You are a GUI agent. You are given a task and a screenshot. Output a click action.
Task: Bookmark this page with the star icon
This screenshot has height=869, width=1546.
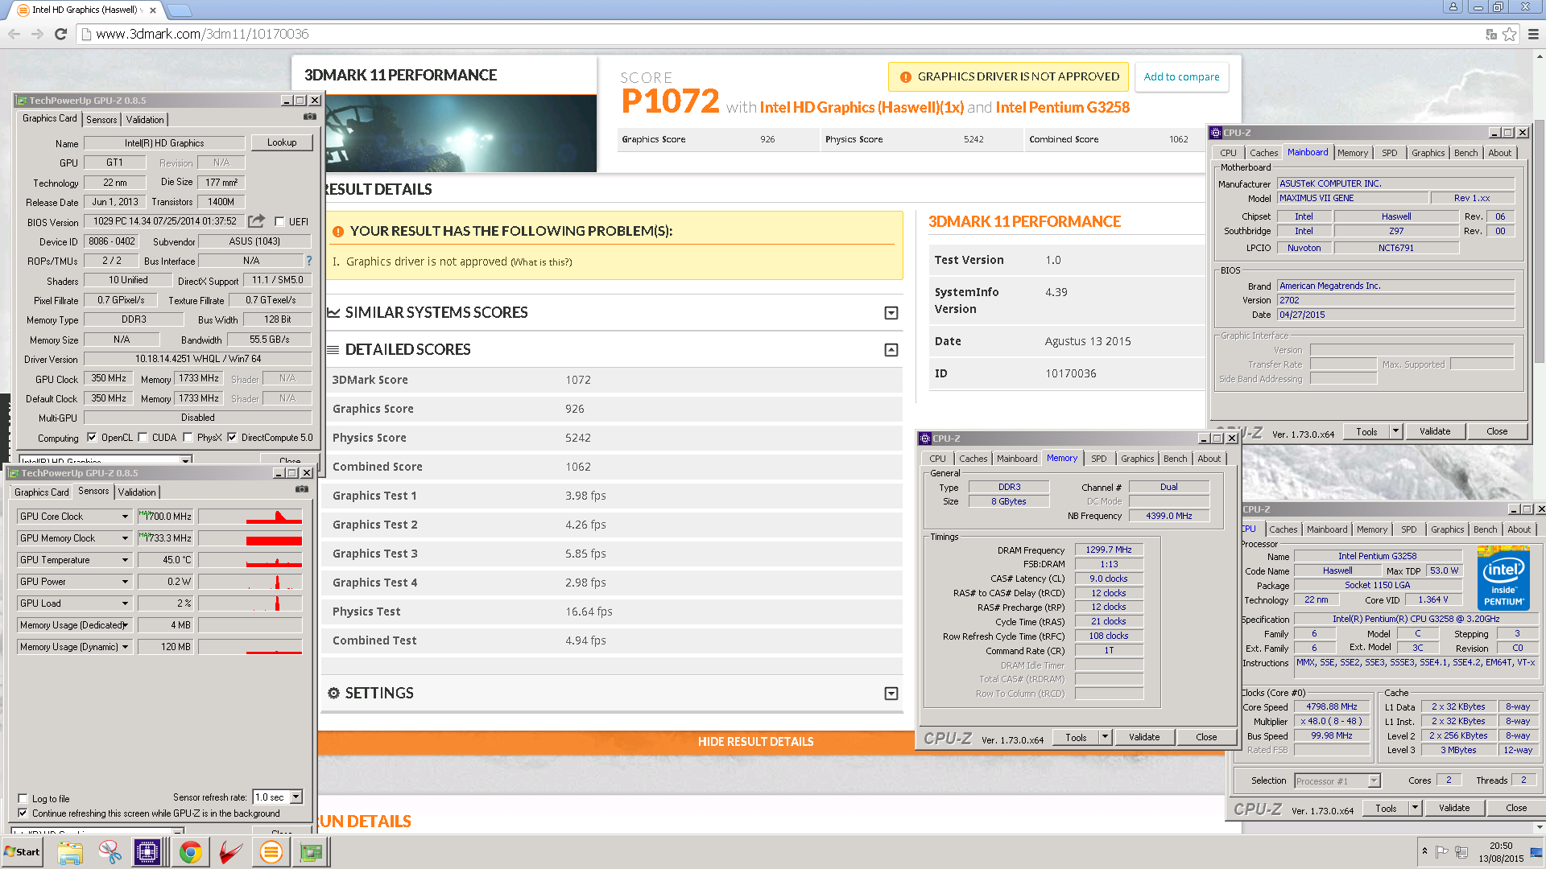pos(1510,34)
